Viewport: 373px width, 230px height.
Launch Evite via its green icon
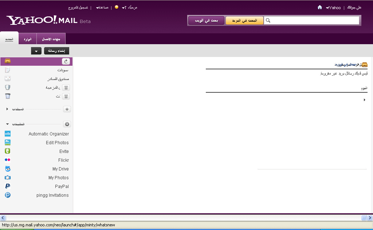pyautogui.click(x=8, y=151)
